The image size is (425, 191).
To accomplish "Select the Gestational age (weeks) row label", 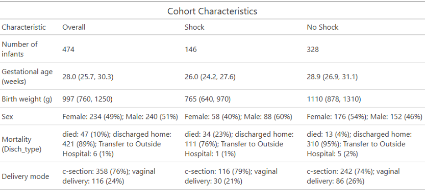I will 27,77.
